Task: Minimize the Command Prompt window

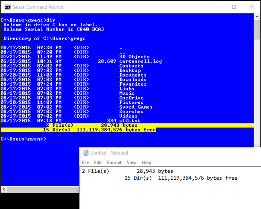Action: 217,7
